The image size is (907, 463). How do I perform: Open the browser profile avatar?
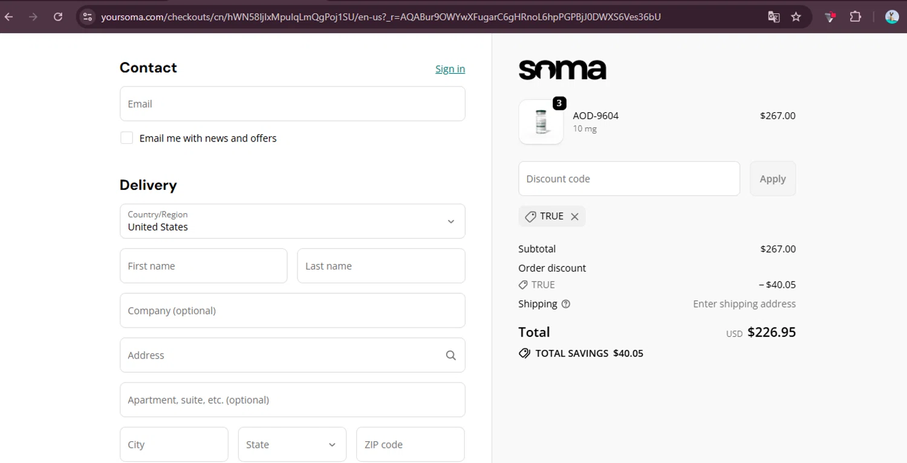(892, 16)
